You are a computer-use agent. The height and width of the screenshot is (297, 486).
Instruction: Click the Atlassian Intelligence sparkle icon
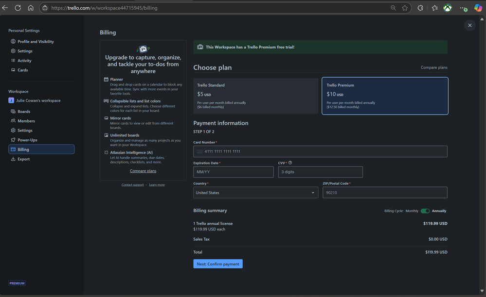pos(106,152)
